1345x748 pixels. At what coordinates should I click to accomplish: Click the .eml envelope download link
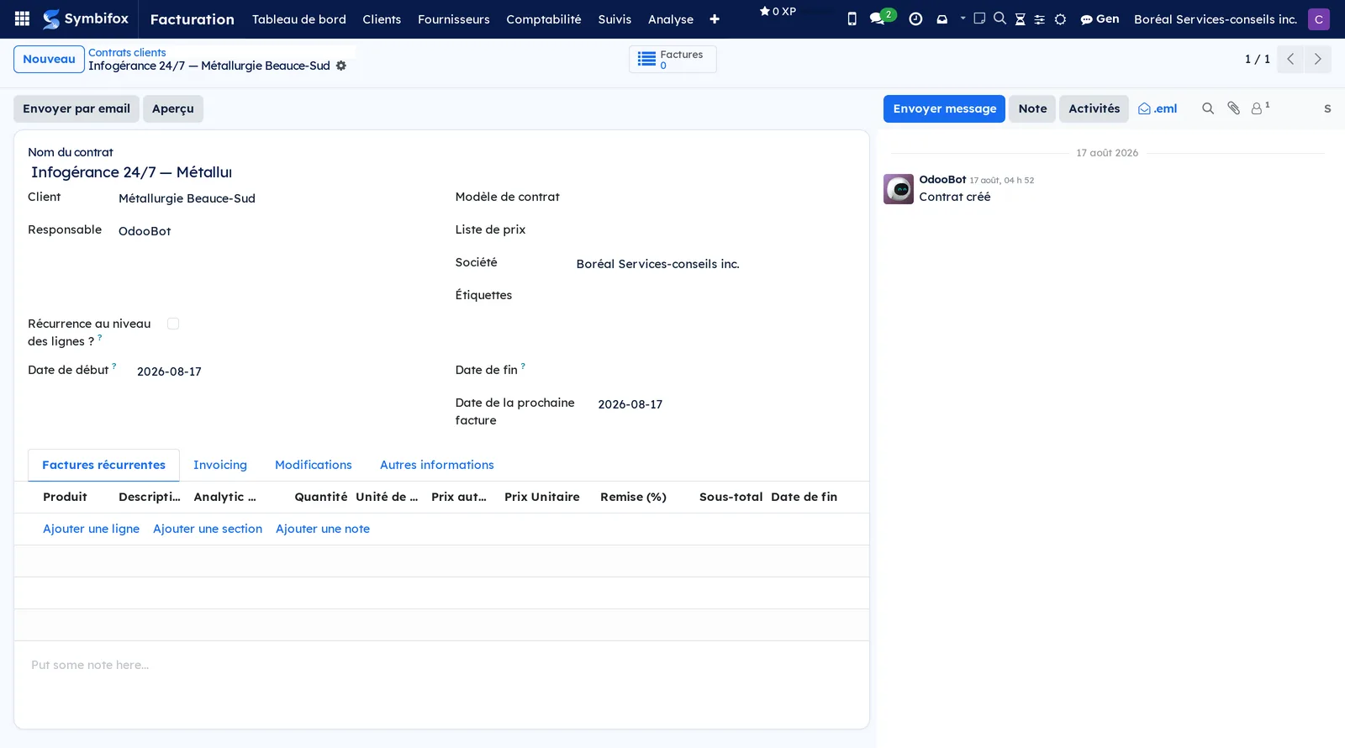point(1158,108)
